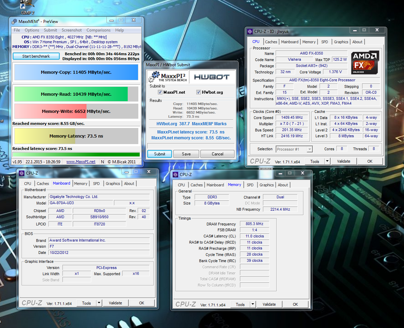Switch to Graphics tab in CPU-Z jlwyuk window
Viewport: 404px width, 328px height.
point(341,42)
